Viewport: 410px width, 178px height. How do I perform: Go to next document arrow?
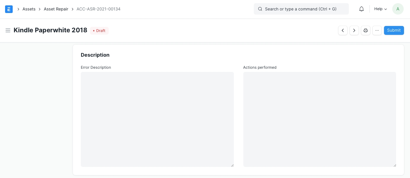pos(354,30)
